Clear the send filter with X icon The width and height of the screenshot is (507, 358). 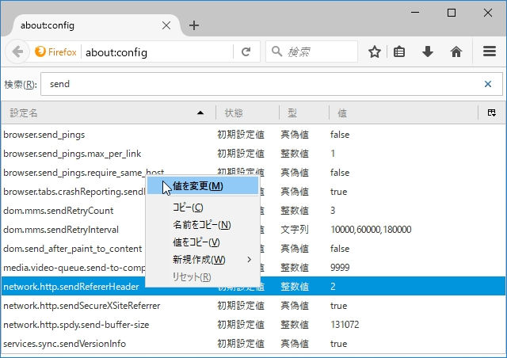[488, 84]
